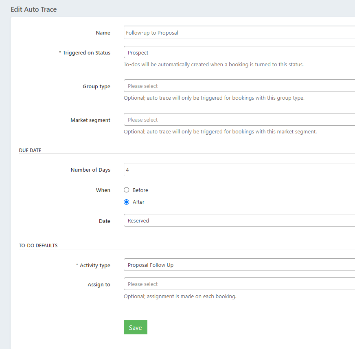Open the Date dropdown showing Reserved

coord(239,220)
